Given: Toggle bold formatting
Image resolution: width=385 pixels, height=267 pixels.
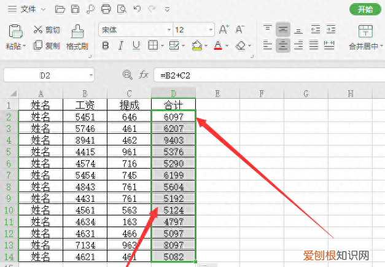Looking at the screenshot, I should pyautogui.click(x=106, y=45).
